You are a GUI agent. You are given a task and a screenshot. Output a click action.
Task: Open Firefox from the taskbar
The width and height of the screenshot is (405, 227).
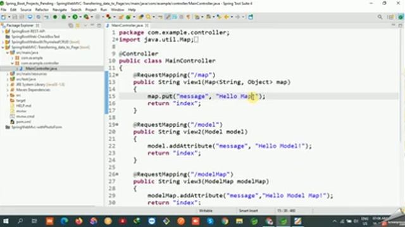click(78, 221)
